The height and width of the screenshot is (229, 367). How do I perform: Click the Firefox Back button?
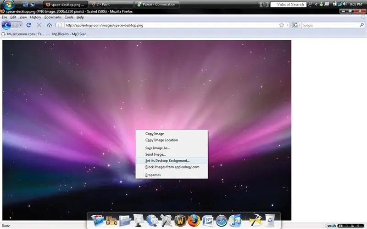pyautogui.click(x=6, y=25)
